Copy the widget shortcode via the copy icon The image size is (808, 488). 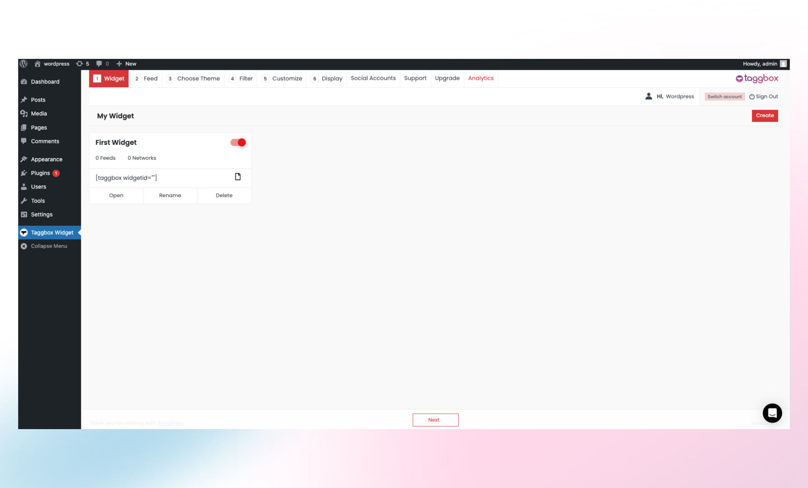238,177
